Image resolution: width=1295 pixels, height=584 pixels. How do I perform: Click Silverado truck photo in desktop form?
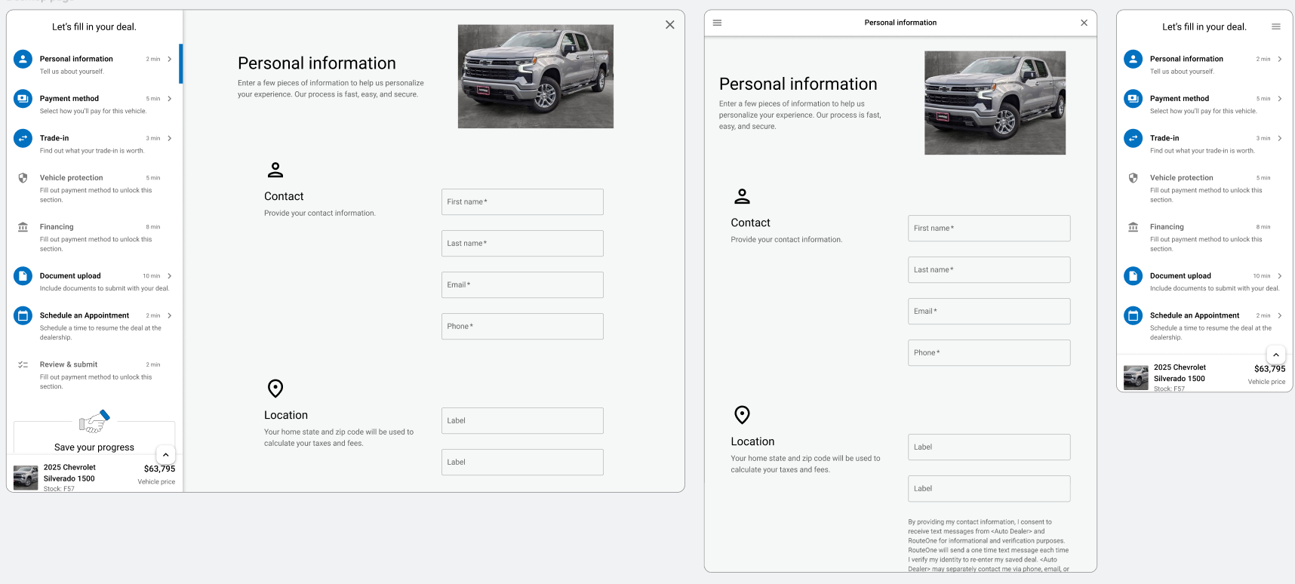[536, 76]
